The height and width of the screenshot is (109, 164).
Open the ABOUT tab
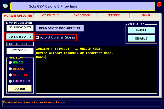point(146,15)
